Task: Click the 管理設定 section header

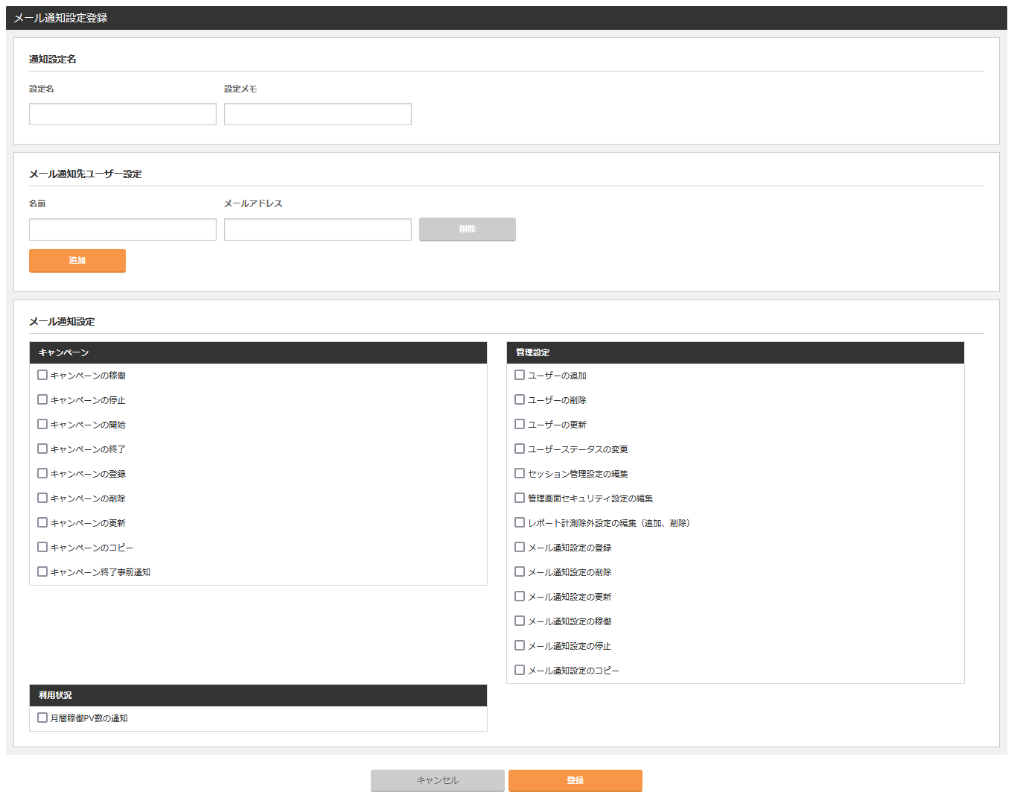Action: pyautogui.click(x=736, y=353)
